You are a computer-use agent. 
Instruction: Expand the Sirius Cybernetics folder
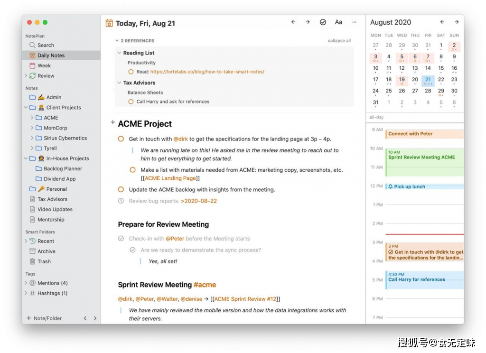pyautogui.click(x=32, y=138)
